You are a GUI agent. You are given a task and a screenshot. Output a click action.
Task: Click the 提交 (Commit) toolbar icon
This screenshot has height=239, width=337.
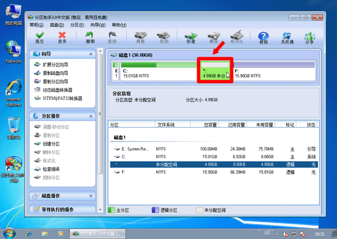coord(39,38)
